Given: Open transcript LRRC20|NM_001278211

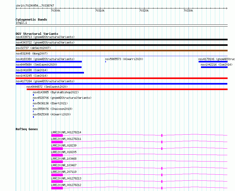Looking at the screenshot, I should (66, 139).
